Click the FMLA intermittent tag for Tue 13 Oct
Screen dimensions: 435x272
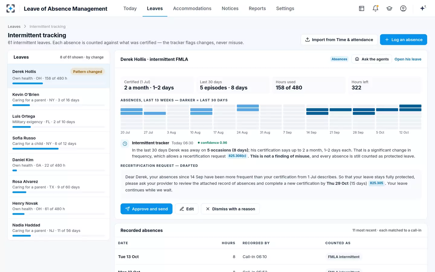tap(344, 257)
